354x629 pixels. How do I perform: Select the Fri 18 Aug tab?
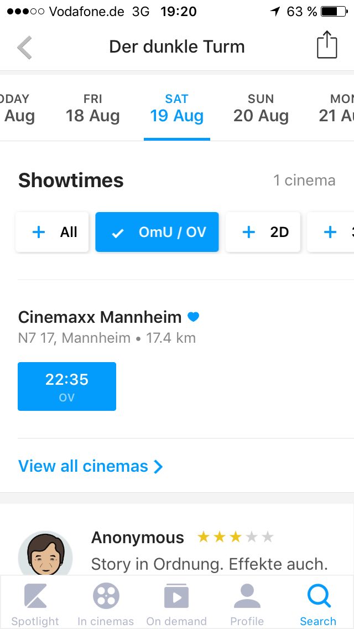(93, 109)
